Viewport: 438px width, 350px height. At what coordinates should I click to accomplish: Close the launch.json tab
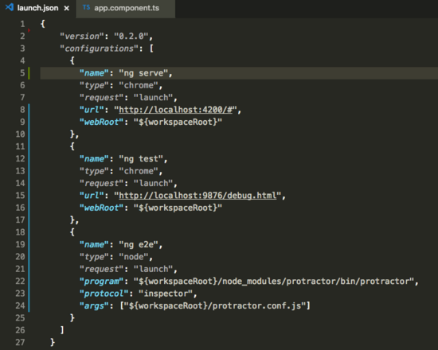tap(66, 9)
